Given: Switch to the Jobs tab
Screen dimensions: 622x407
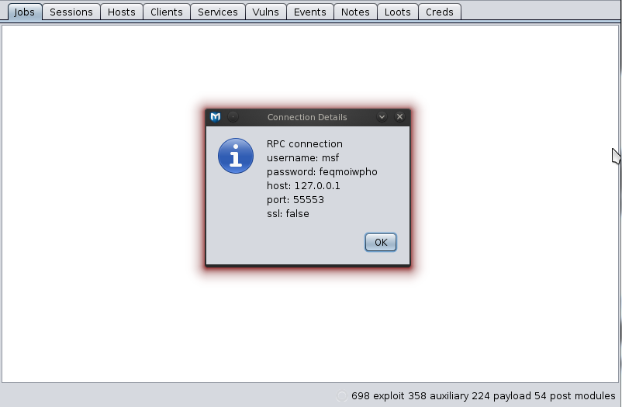Looking at the screenshot, I should click(x=24, y=12).
